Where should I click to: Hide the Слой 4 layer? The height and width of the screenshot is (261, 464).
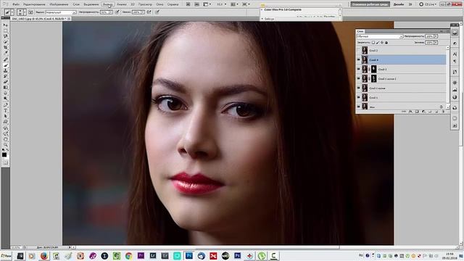[x=358, y=59]
